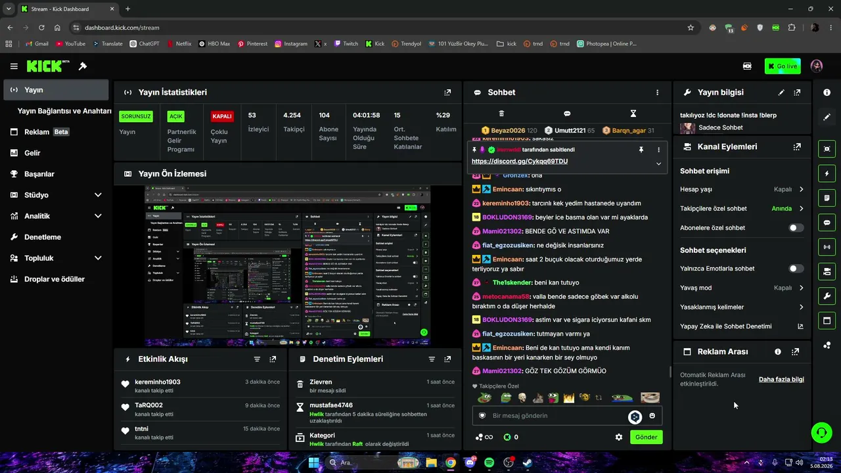Expand the Topluluk sidebar section
The height and width of the screenshot is (473, 841).
click(98, 258)
